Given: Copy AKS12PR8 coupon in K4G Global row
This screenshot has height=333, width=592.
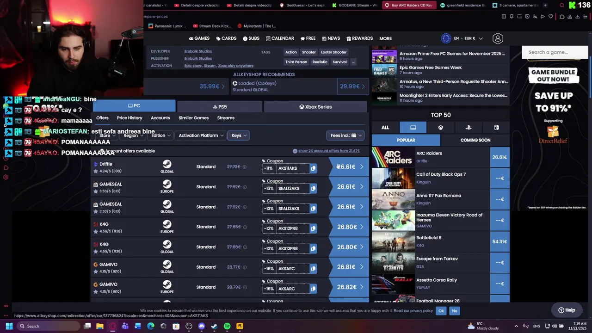Looking at the screenshot, I should coord(313,248).
